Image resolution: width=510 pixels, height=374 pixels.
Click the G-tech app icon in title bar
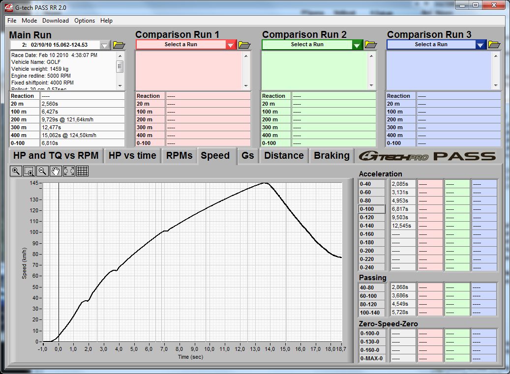pyautogui.click(x=9, y=7)
